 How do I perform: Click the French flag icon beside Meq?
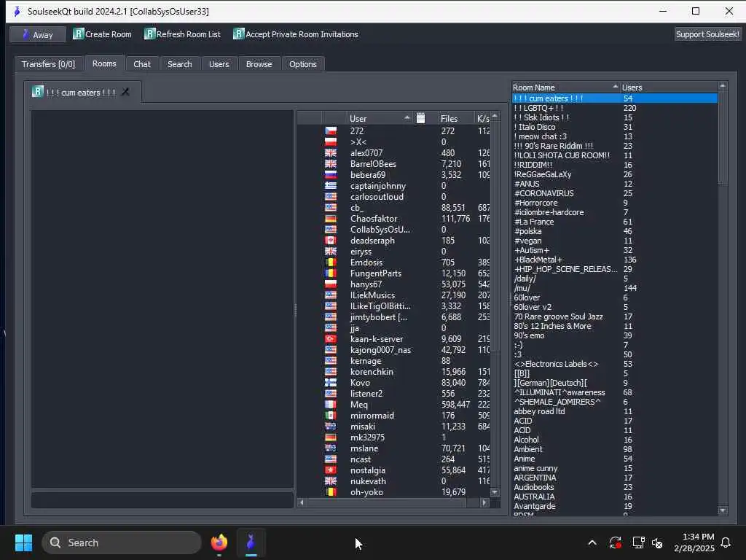[x=331, y=405]
